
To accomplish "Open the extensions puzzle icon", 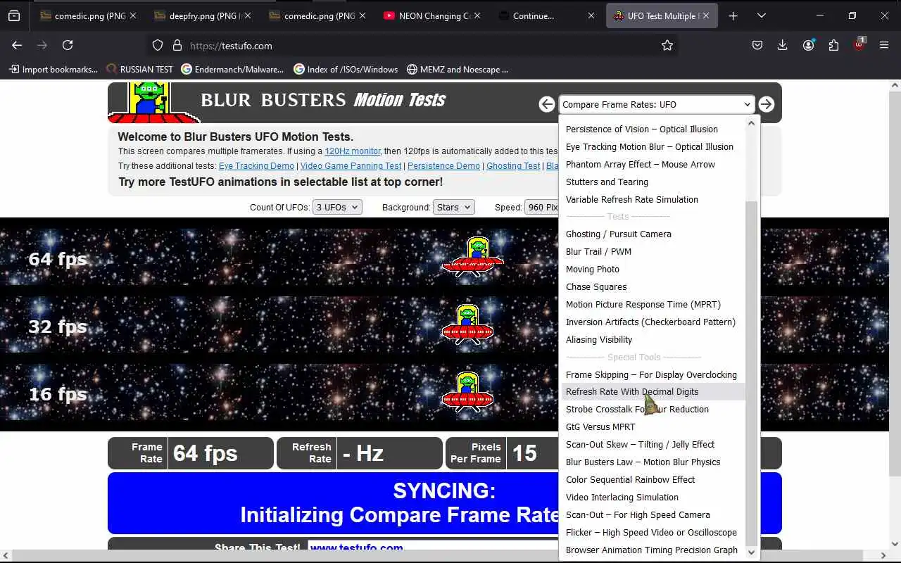I will click(833, 45).
